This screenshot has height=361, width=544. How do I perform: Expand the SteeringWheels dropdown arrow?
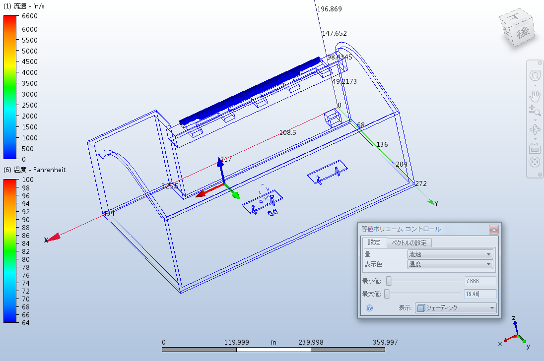pos(535,86)
